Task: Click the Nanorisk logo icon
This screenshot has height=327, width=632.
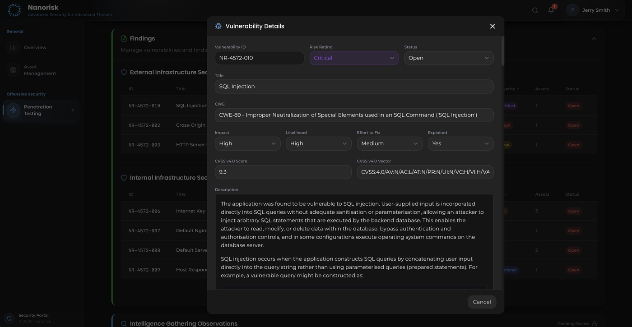Action: click(14, 9)
